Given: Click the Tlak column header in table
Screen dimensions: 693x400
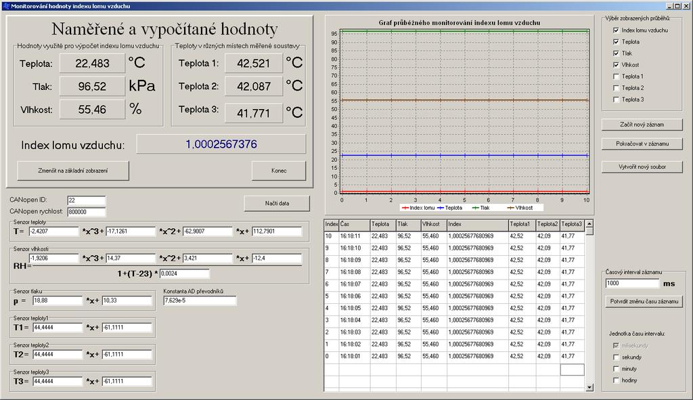Looking at the screenshot, I should pyautogui.click(x=407, y=225).
